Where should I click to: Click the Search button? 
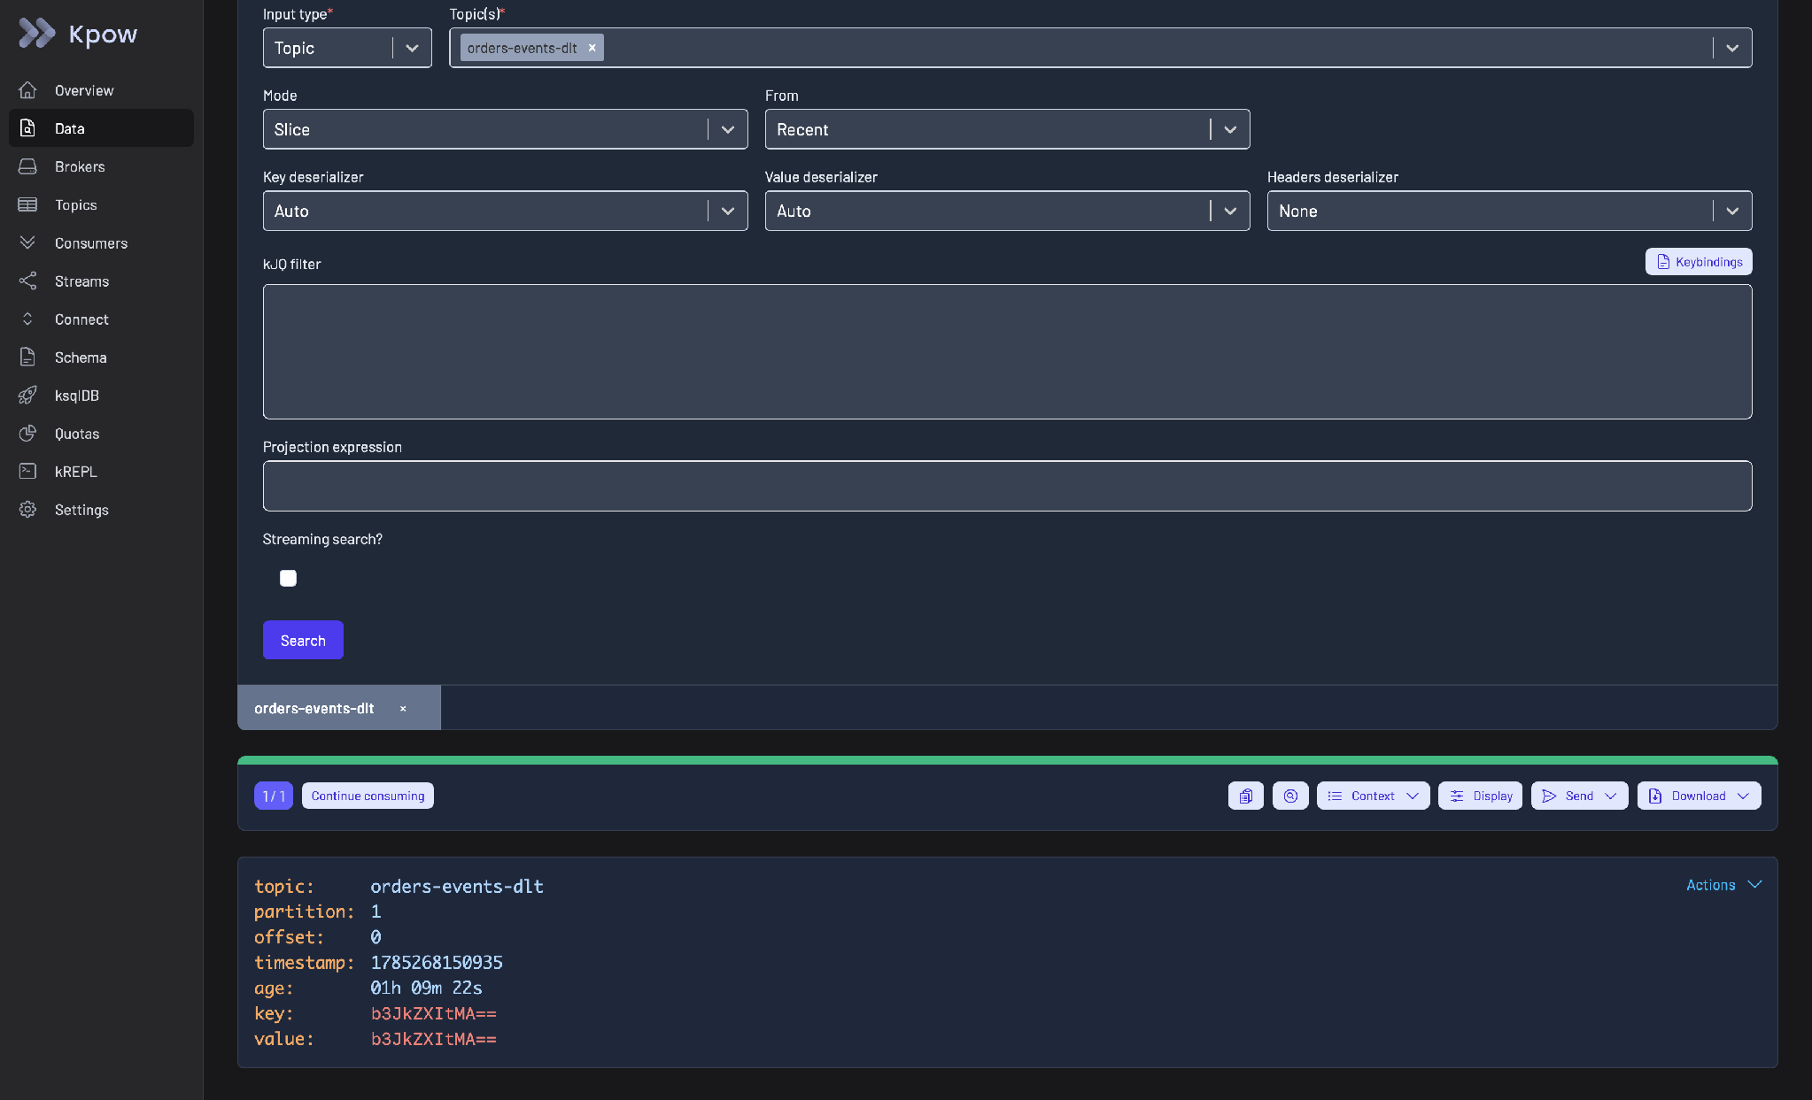pos(303,640)
